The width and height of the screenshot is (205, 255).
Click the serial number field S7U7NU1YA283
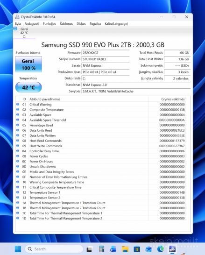106,59
